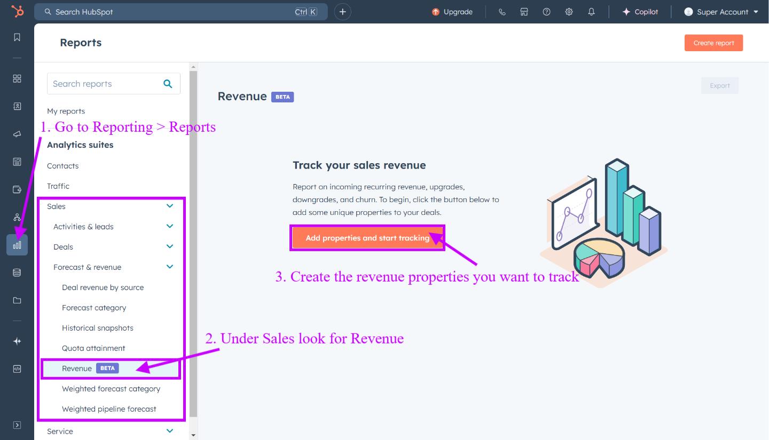The image size is (769, 440).
Task: Open Weighted pipeline forecast report
Action: pyautogui.click(x=109, y=409)
